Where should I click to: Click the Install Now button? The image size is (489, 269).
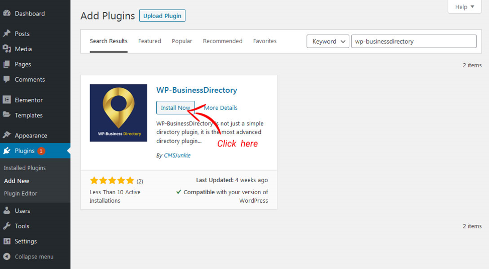click(x=175, y=108)
